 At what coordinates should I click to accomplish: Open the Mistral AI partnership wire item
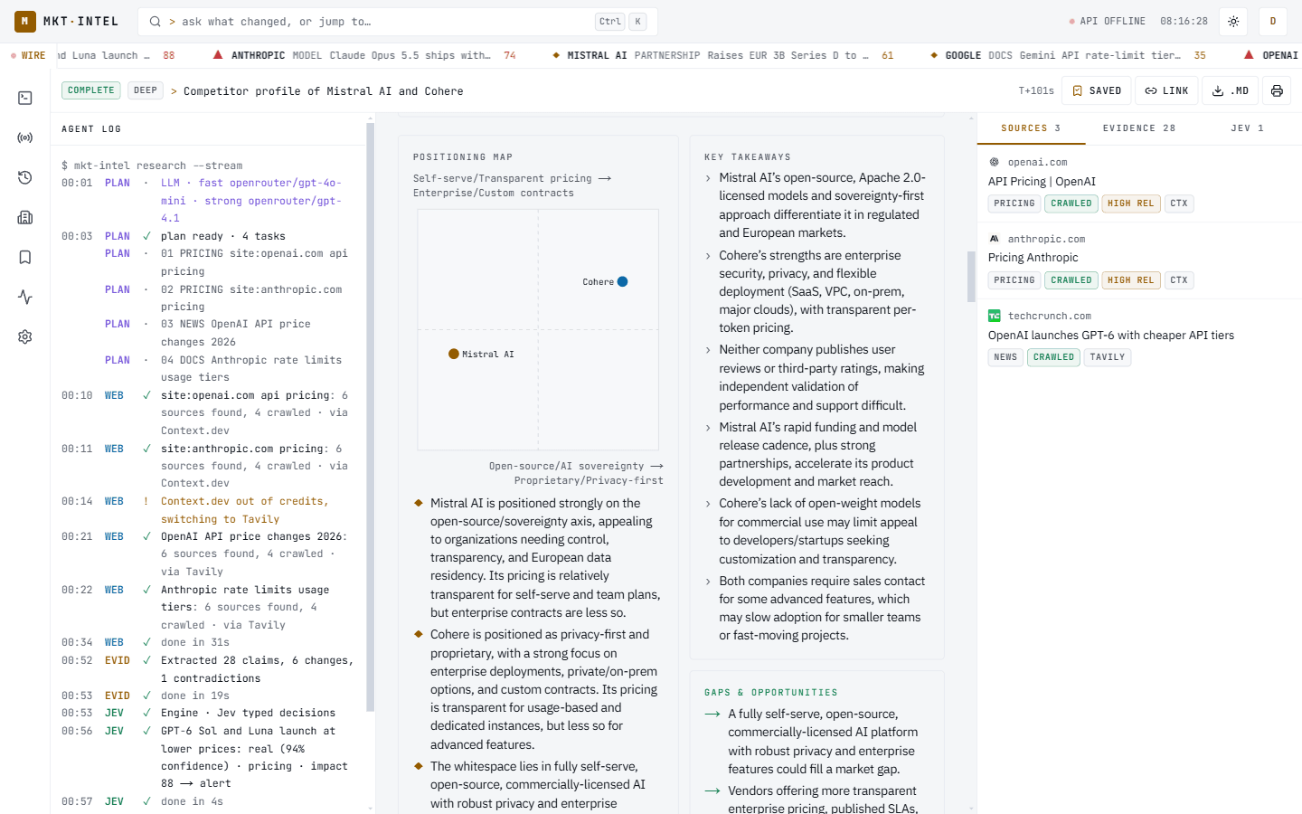722,55
